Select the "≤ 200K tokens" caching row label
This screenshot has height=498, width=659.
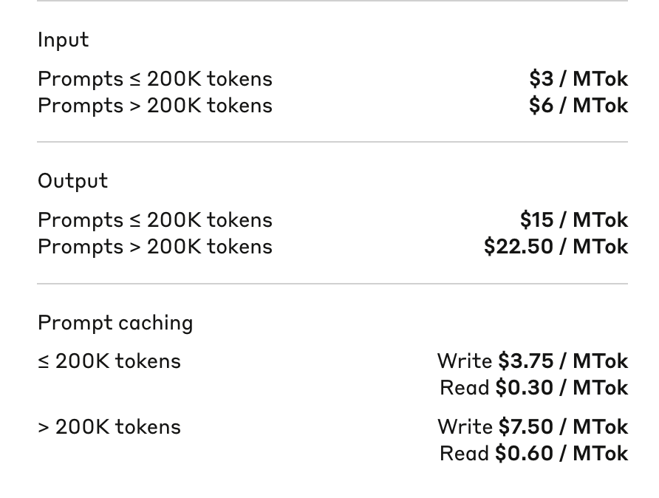coord(109,361)
